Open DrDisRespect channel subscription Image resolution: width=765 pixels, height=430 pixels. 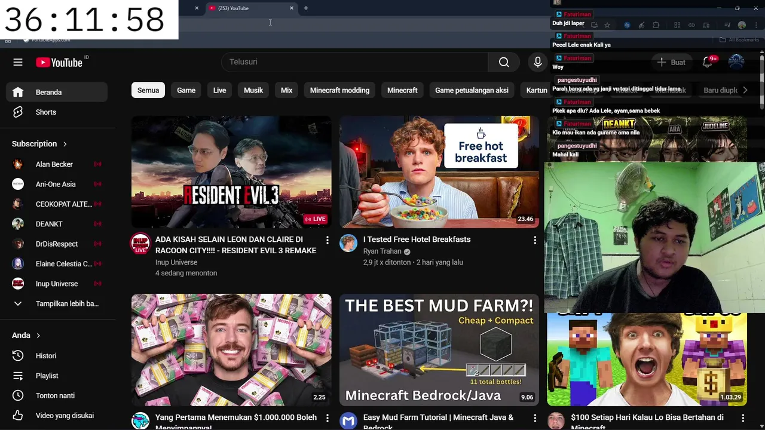coord(57,244)
